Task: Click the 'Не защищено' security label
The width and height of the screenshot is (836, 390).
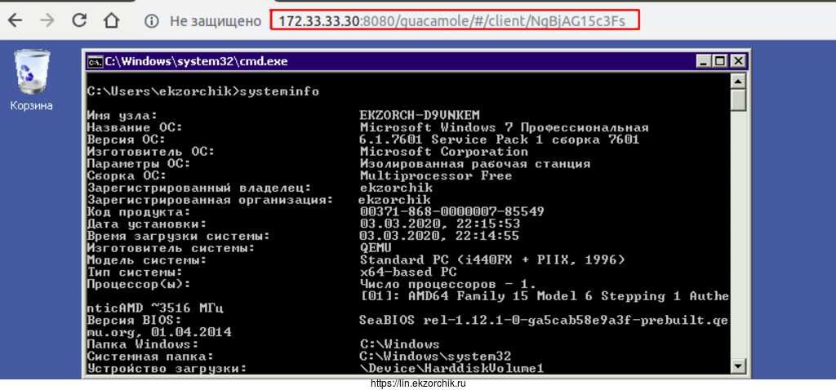Action: pyautogui.click(x=215, y=20)
